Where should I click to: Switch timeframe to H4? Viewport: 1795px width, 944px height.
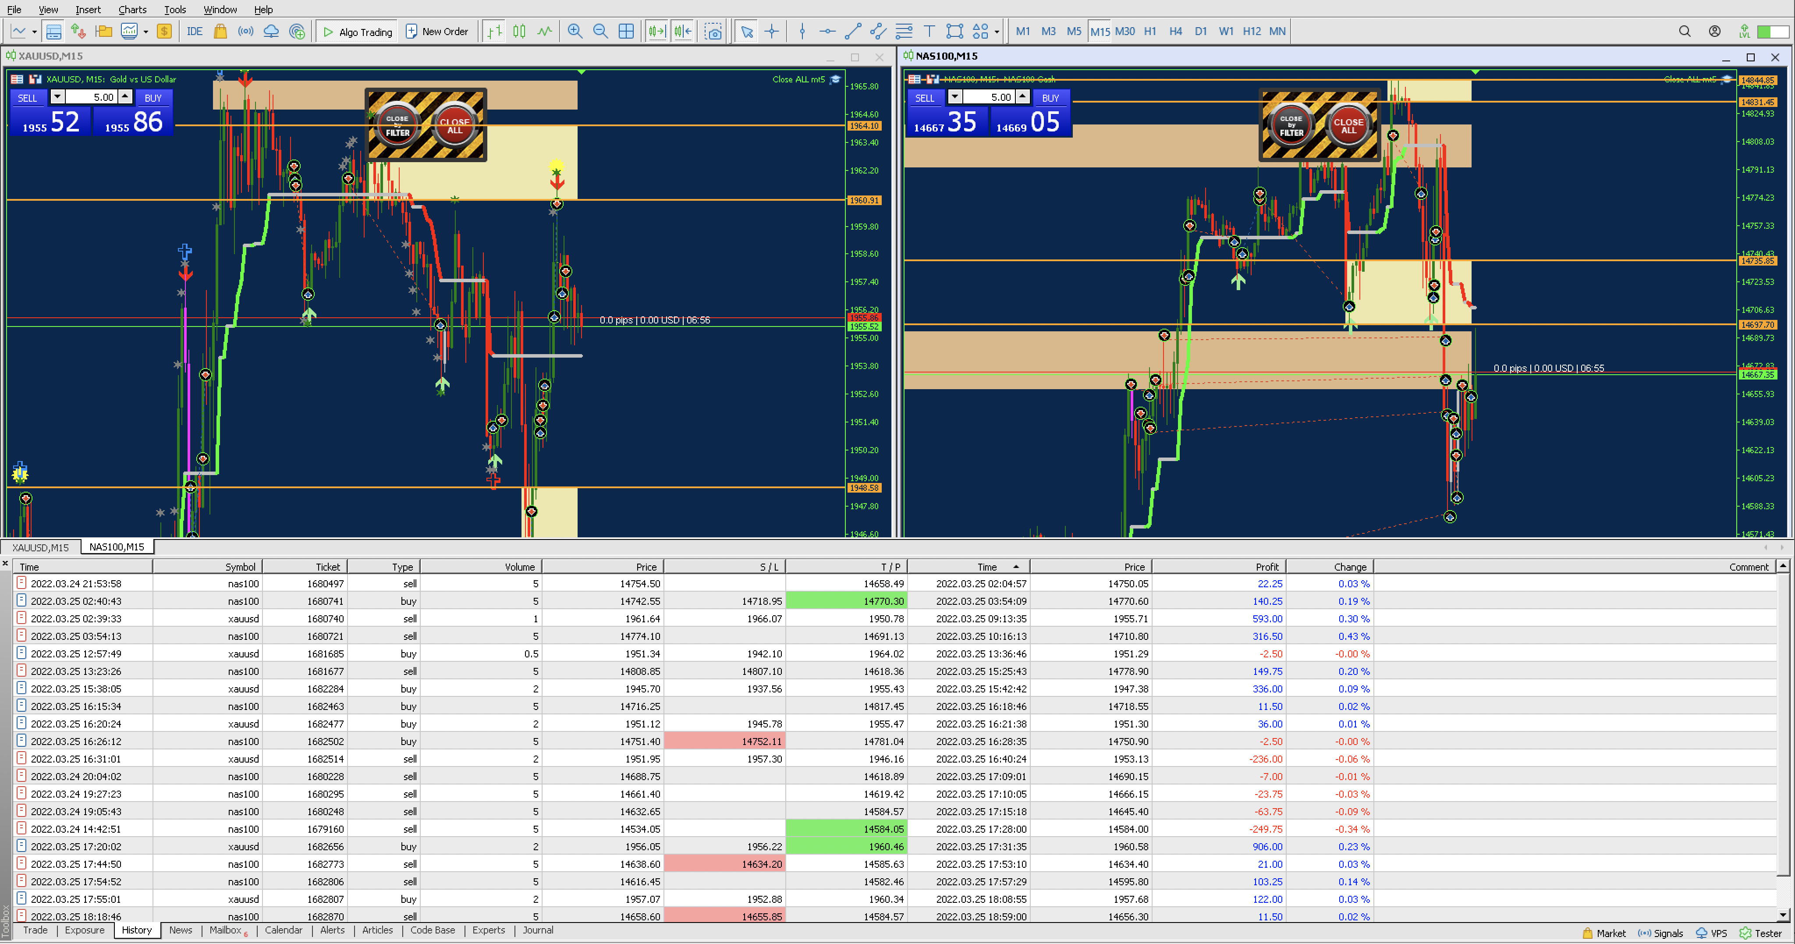1175,32
